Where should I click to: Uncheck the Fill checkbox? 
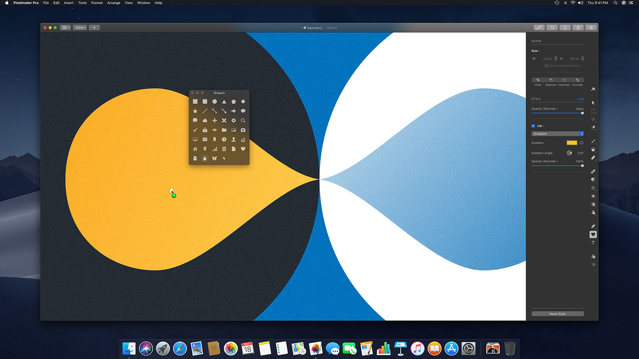(533, 126)
